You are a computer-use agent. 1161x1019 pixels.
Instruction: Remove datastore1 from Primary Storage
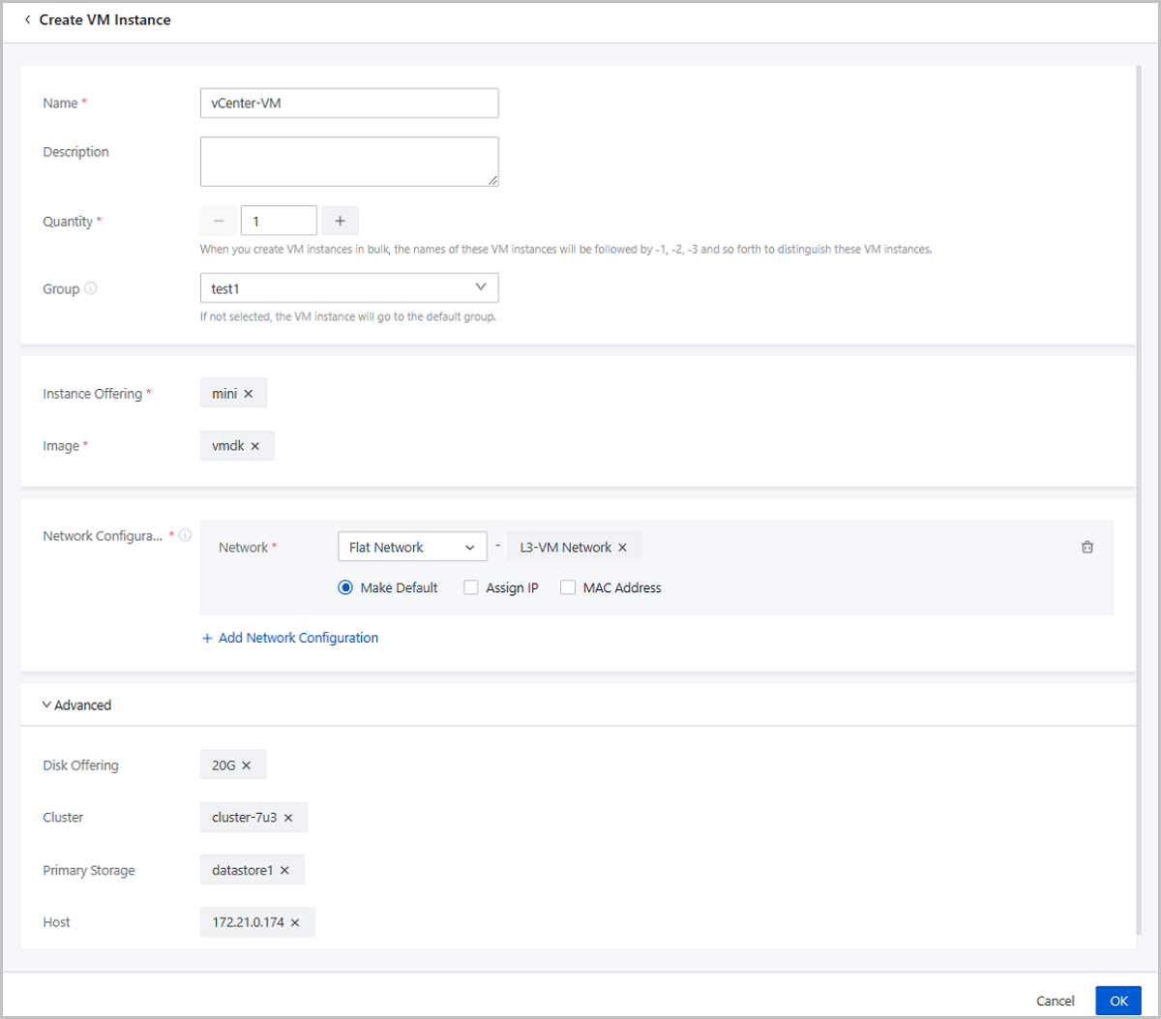pyautogui.click(x=285, y=869)
